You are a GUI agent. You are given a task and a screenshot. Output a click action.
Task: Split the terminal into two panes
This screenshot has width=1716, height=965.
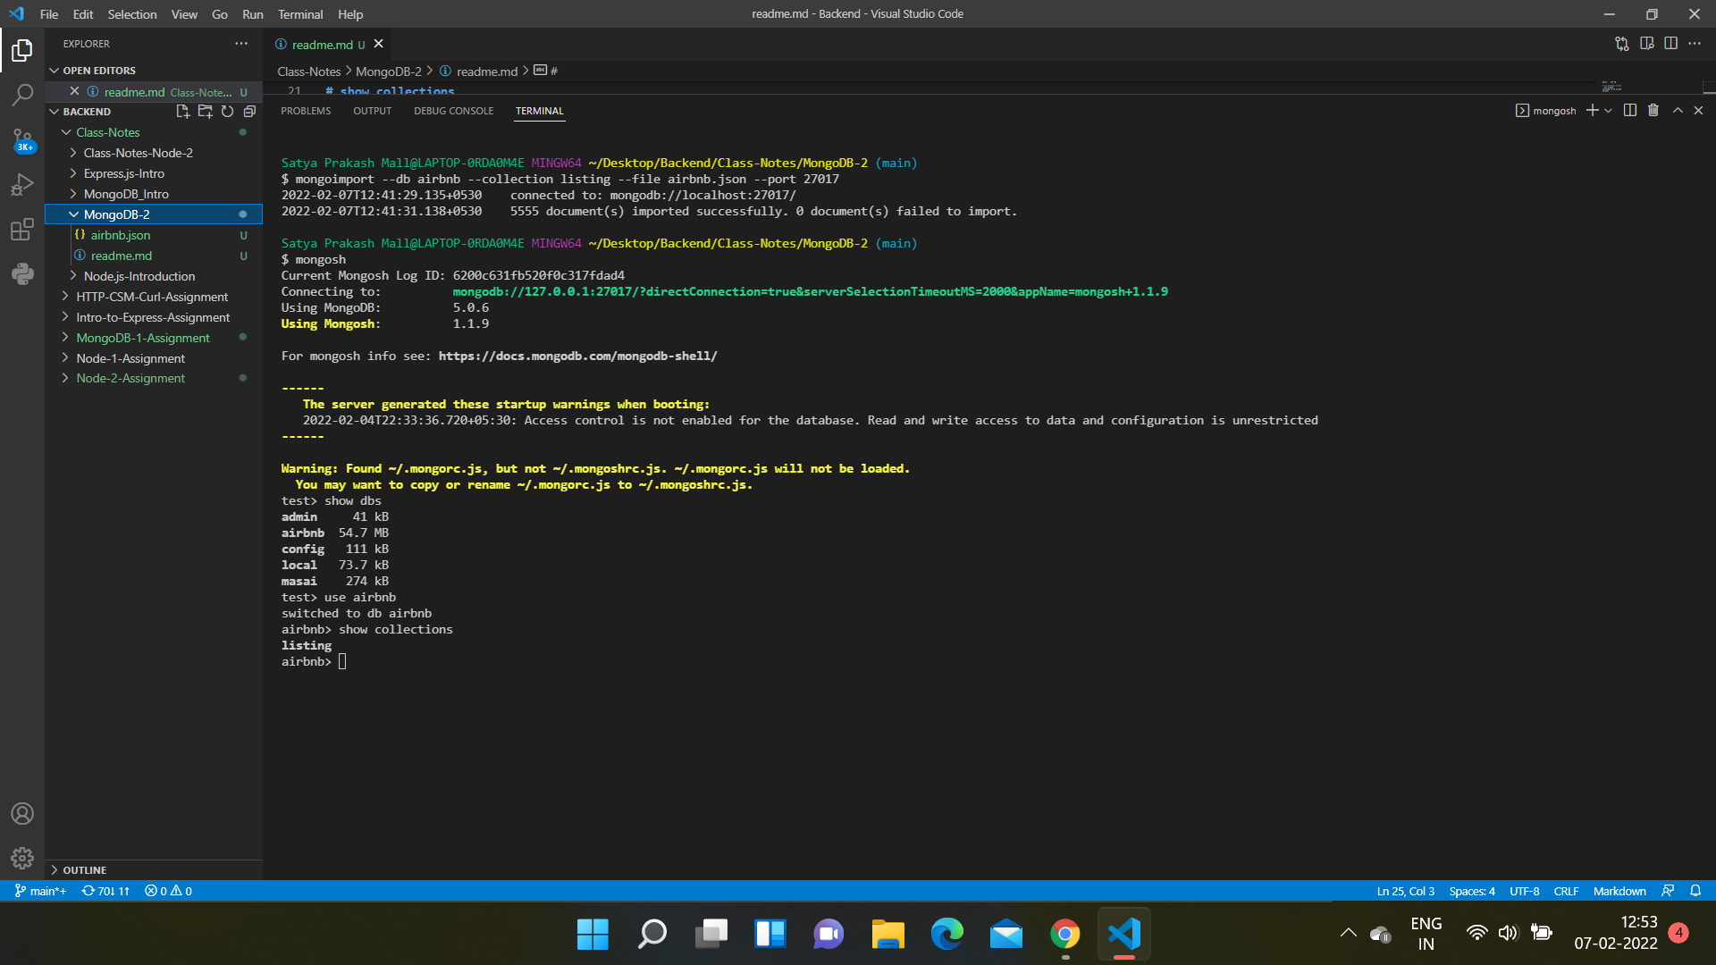click(x=1630, y=110)
